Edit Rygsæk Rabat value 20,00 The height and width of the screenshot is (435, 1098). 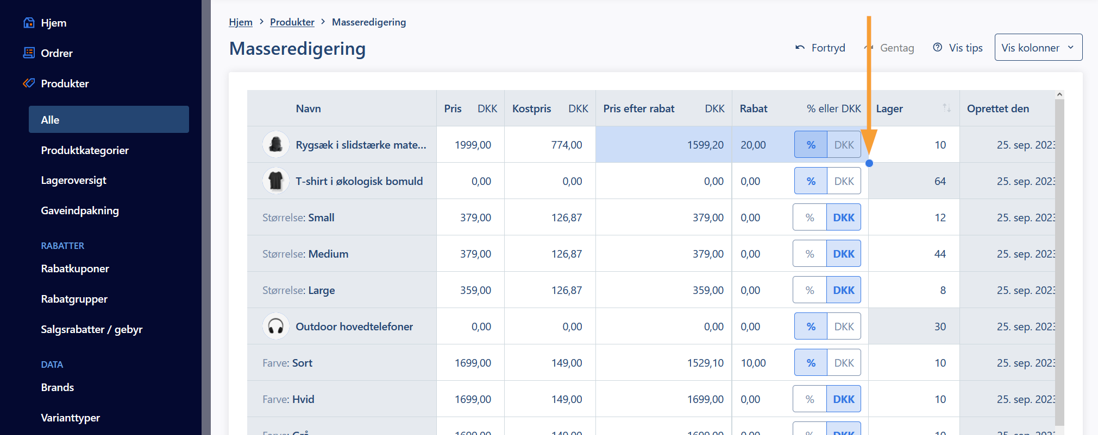click(753, 145)
